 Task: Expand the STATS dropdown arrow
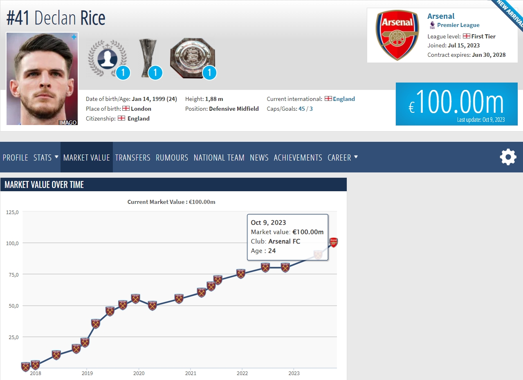pos(56,157)
